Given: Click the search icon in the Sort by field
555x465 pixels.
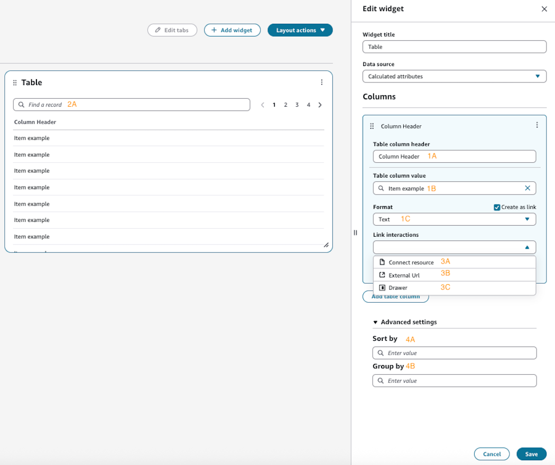Looking at the screenshot, I should 381,352.
